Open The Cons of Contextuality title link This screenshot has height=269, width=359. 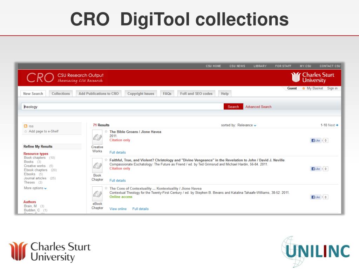(x=155, y=188)
